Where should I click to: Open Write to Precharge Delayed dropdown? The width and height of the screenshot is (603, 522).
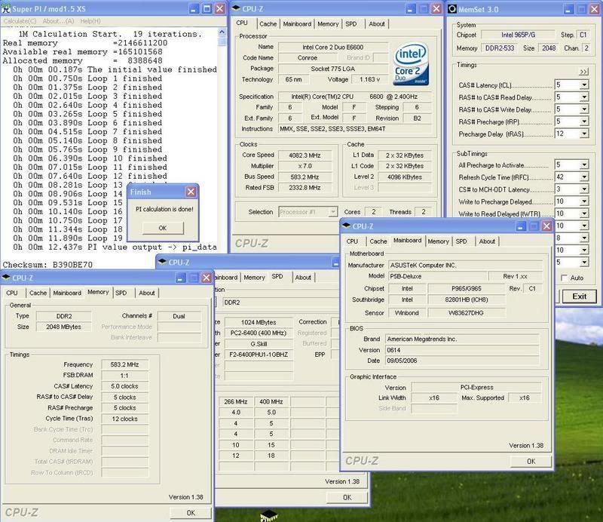point(584,201)
